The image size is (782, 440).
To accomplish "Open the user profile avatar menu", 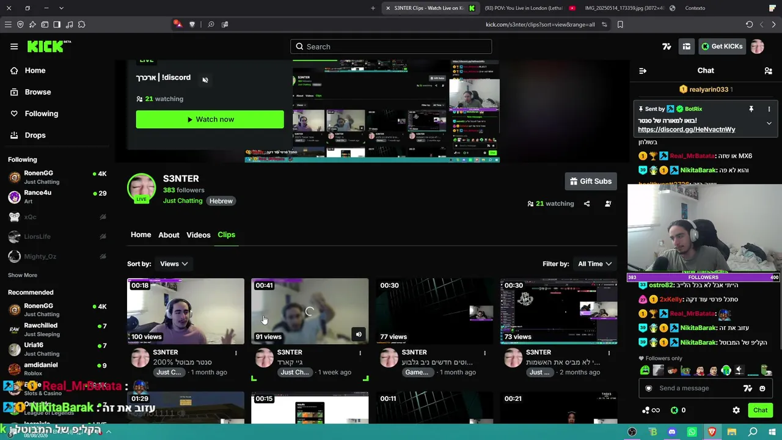I will point(758,46).
